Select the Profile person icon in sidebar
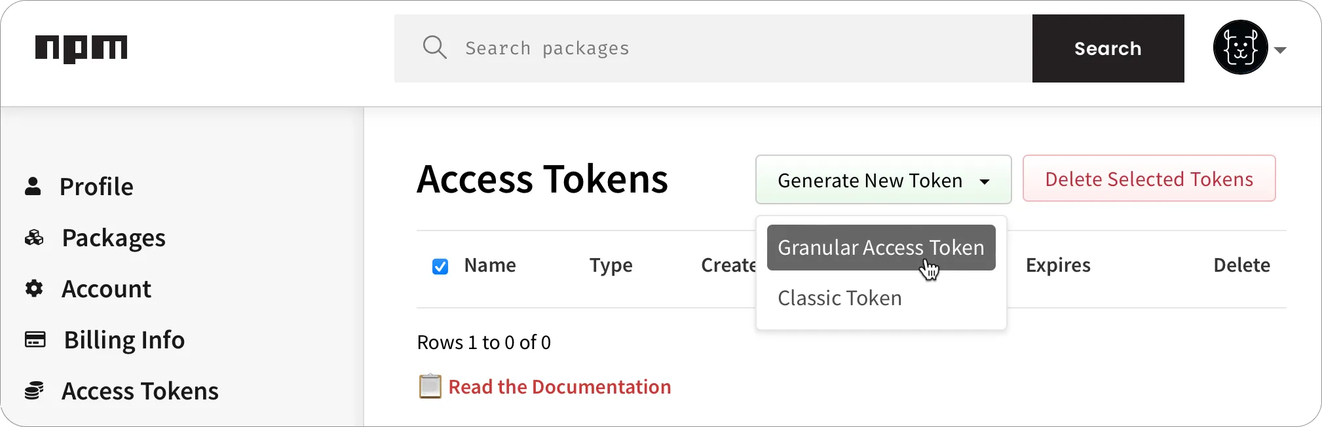Viewport: 1322px width, 427px height. (x=34, y=185)
